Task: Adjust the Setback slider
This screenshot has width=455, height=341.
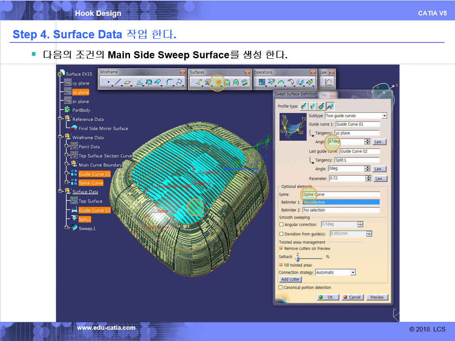Action: tap(298, 258)
